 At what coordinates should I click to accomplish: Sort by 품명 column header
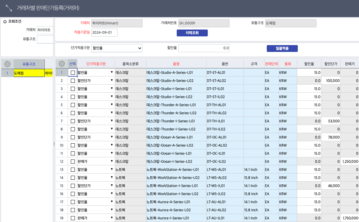[x=176, y=64]
